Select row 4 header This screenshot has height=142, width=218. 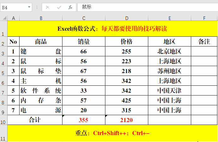pyautogui.click(x=3, y=61)
